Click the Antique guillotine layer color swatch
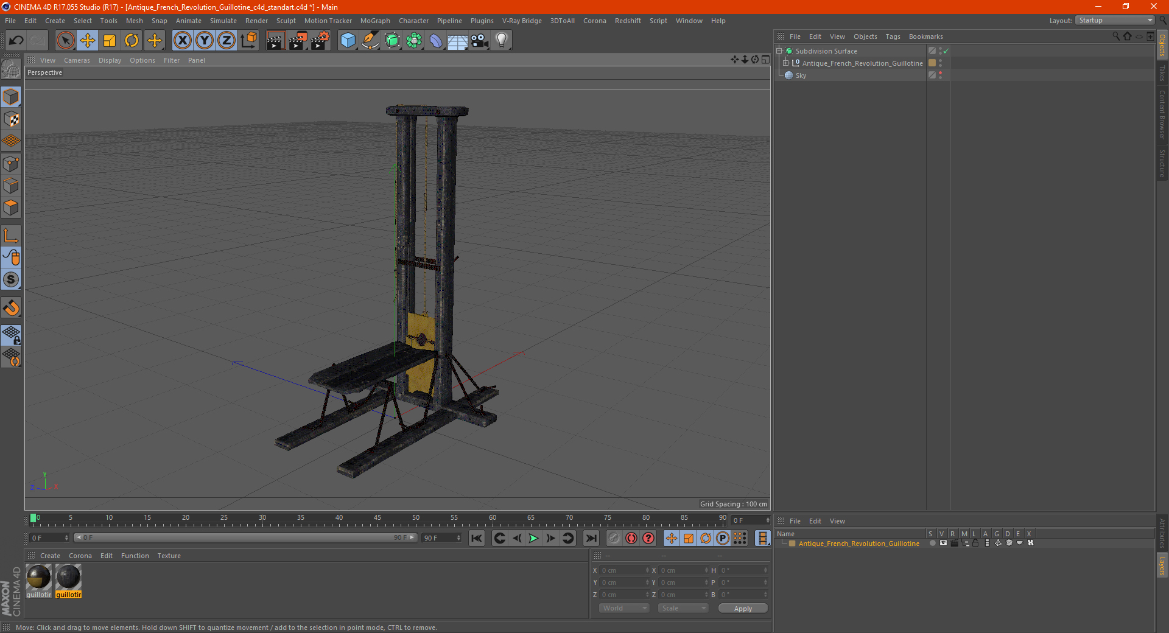Screen dimensions: 1169x633 coord(792,544)
